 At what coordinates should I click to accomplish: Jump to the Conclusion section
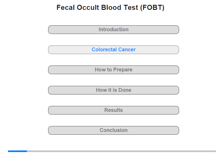(x=113, y=130)
